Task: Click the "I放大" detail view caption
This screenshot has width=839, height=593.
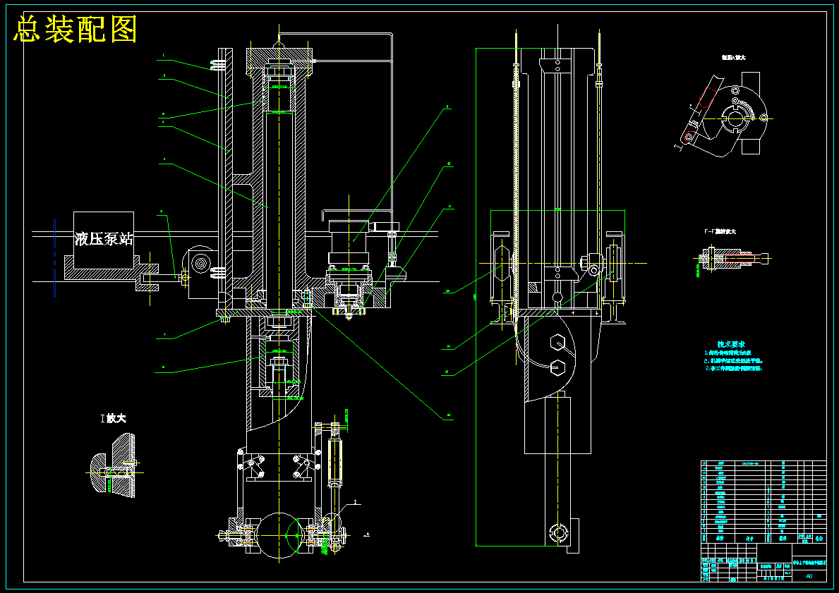Action: coord(114,418)
